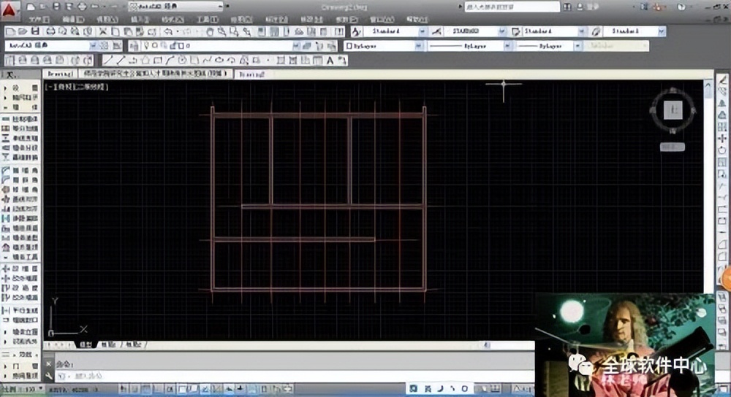
Task: Click the ViewCube top face
Action: (672, 111)
